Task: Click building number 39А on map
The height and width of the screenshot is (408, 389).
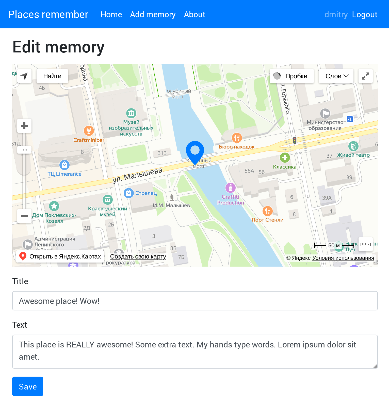Action: click(327, 198)
